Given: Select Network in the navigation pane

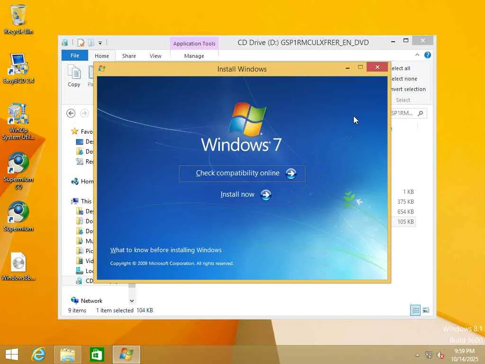Looking at the screenshot, I should tap(87, 300).
